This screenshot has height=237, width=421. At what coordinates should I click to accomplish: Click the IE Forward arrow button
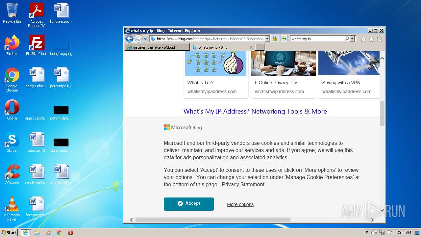(138, 39)
